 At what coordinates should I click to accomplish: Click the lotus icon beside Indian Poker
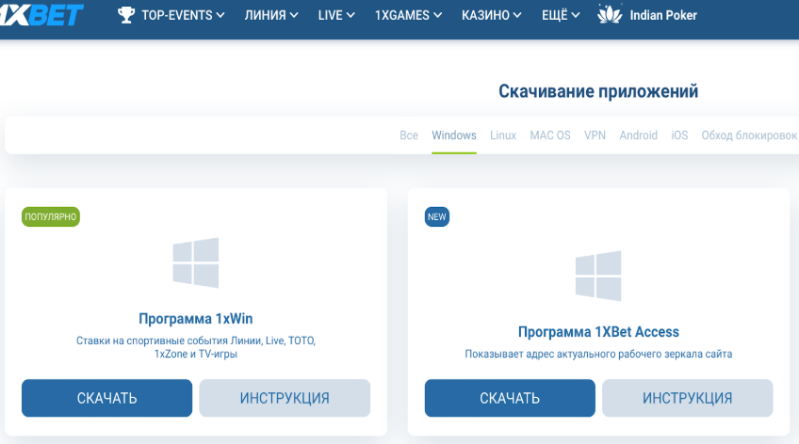coord(610,14)
